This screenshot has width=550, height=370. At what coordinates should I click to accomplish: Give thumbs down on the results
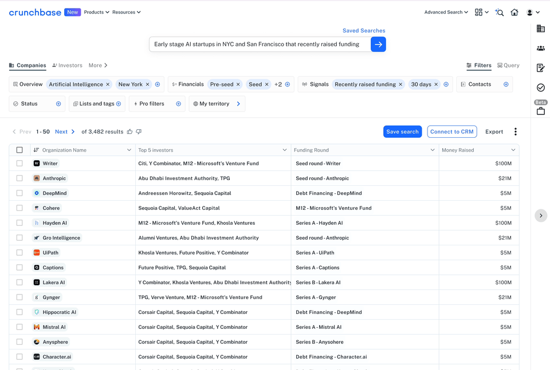point(139,132)
